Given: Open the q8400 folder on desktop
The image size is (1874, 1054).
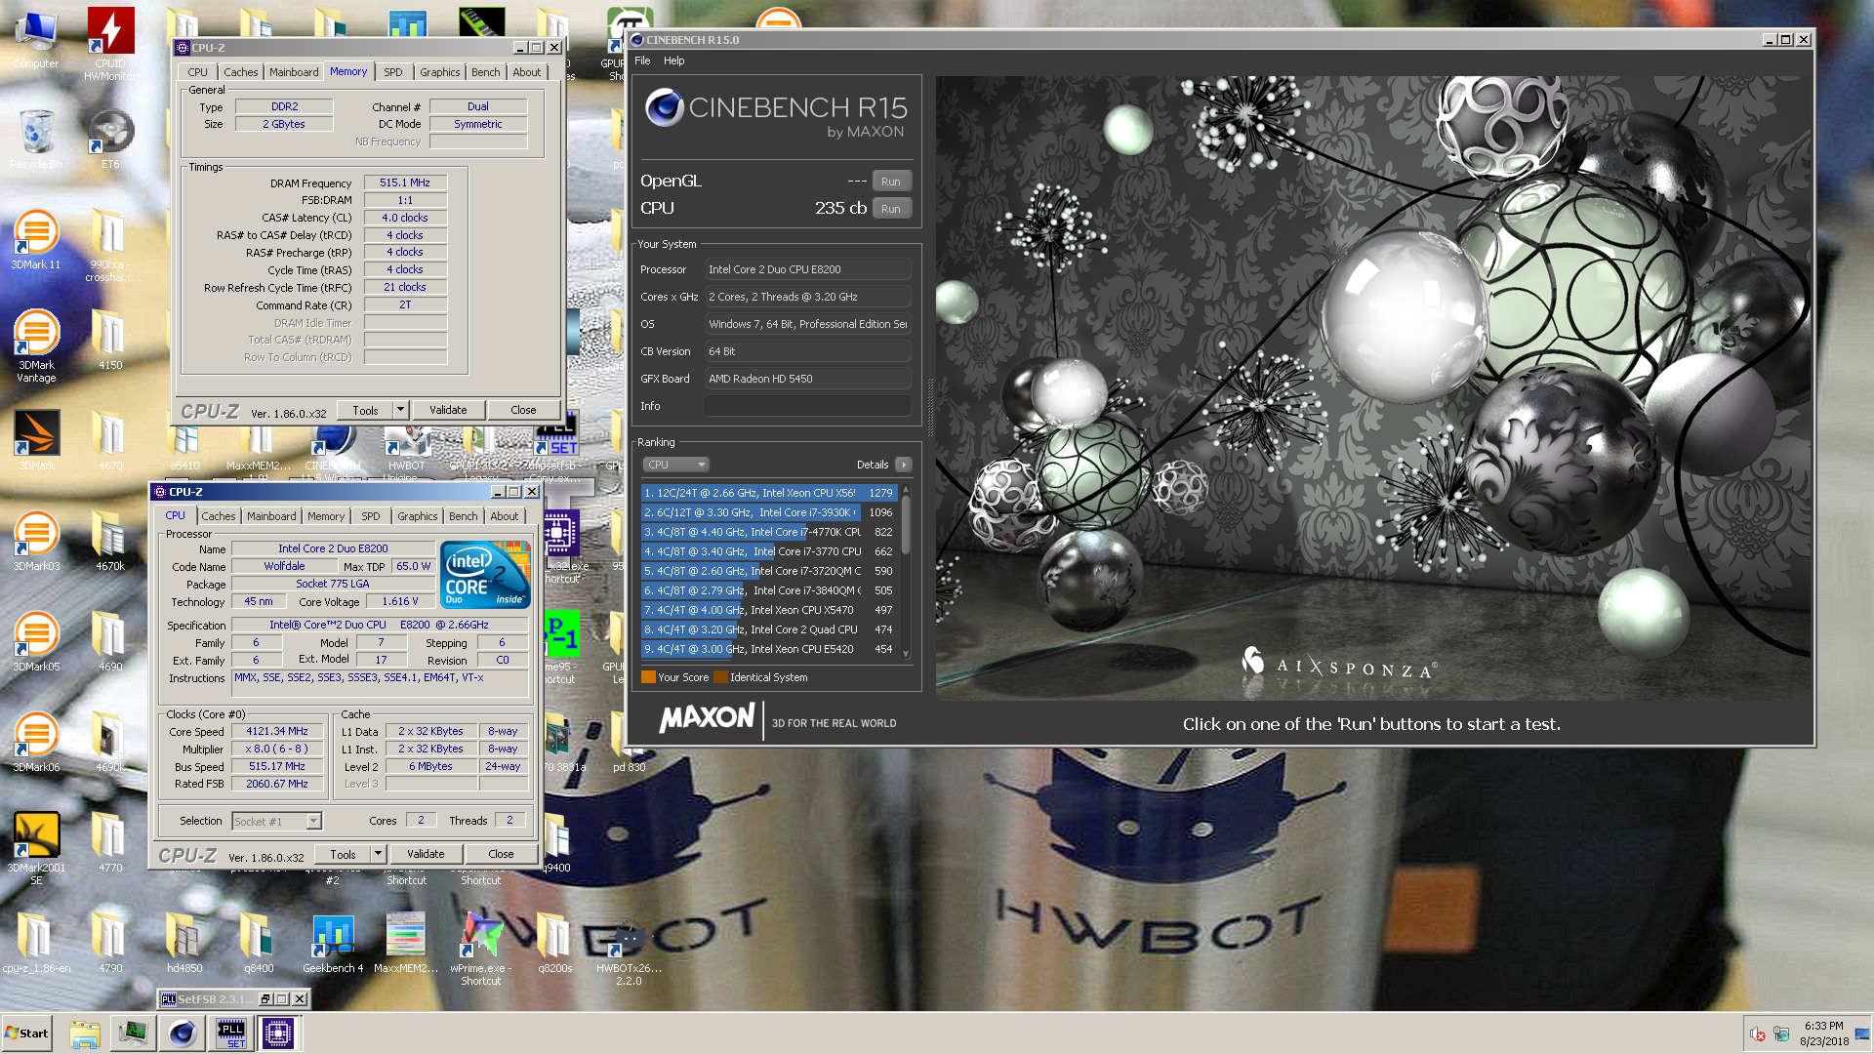Looking at the screenshot, I should click(x=259, y=943).
